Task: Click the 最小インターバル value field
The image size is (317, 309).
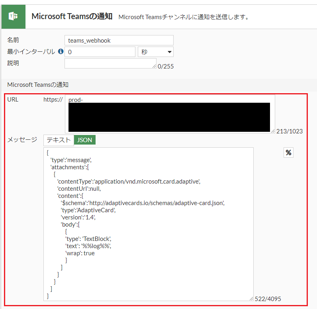Action: pyautogui.click(x=100, y=52)
